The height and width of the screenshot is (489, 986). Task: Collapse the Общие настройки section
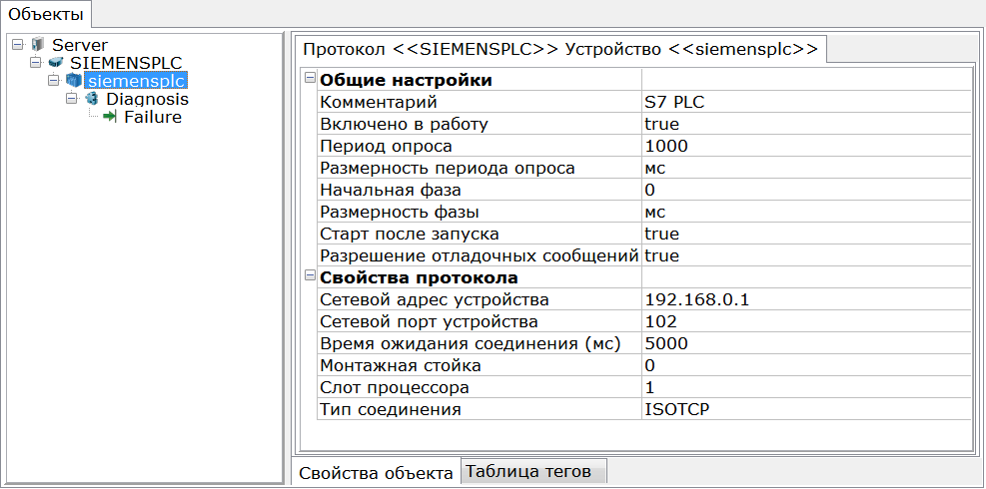(x=310, y=79)
